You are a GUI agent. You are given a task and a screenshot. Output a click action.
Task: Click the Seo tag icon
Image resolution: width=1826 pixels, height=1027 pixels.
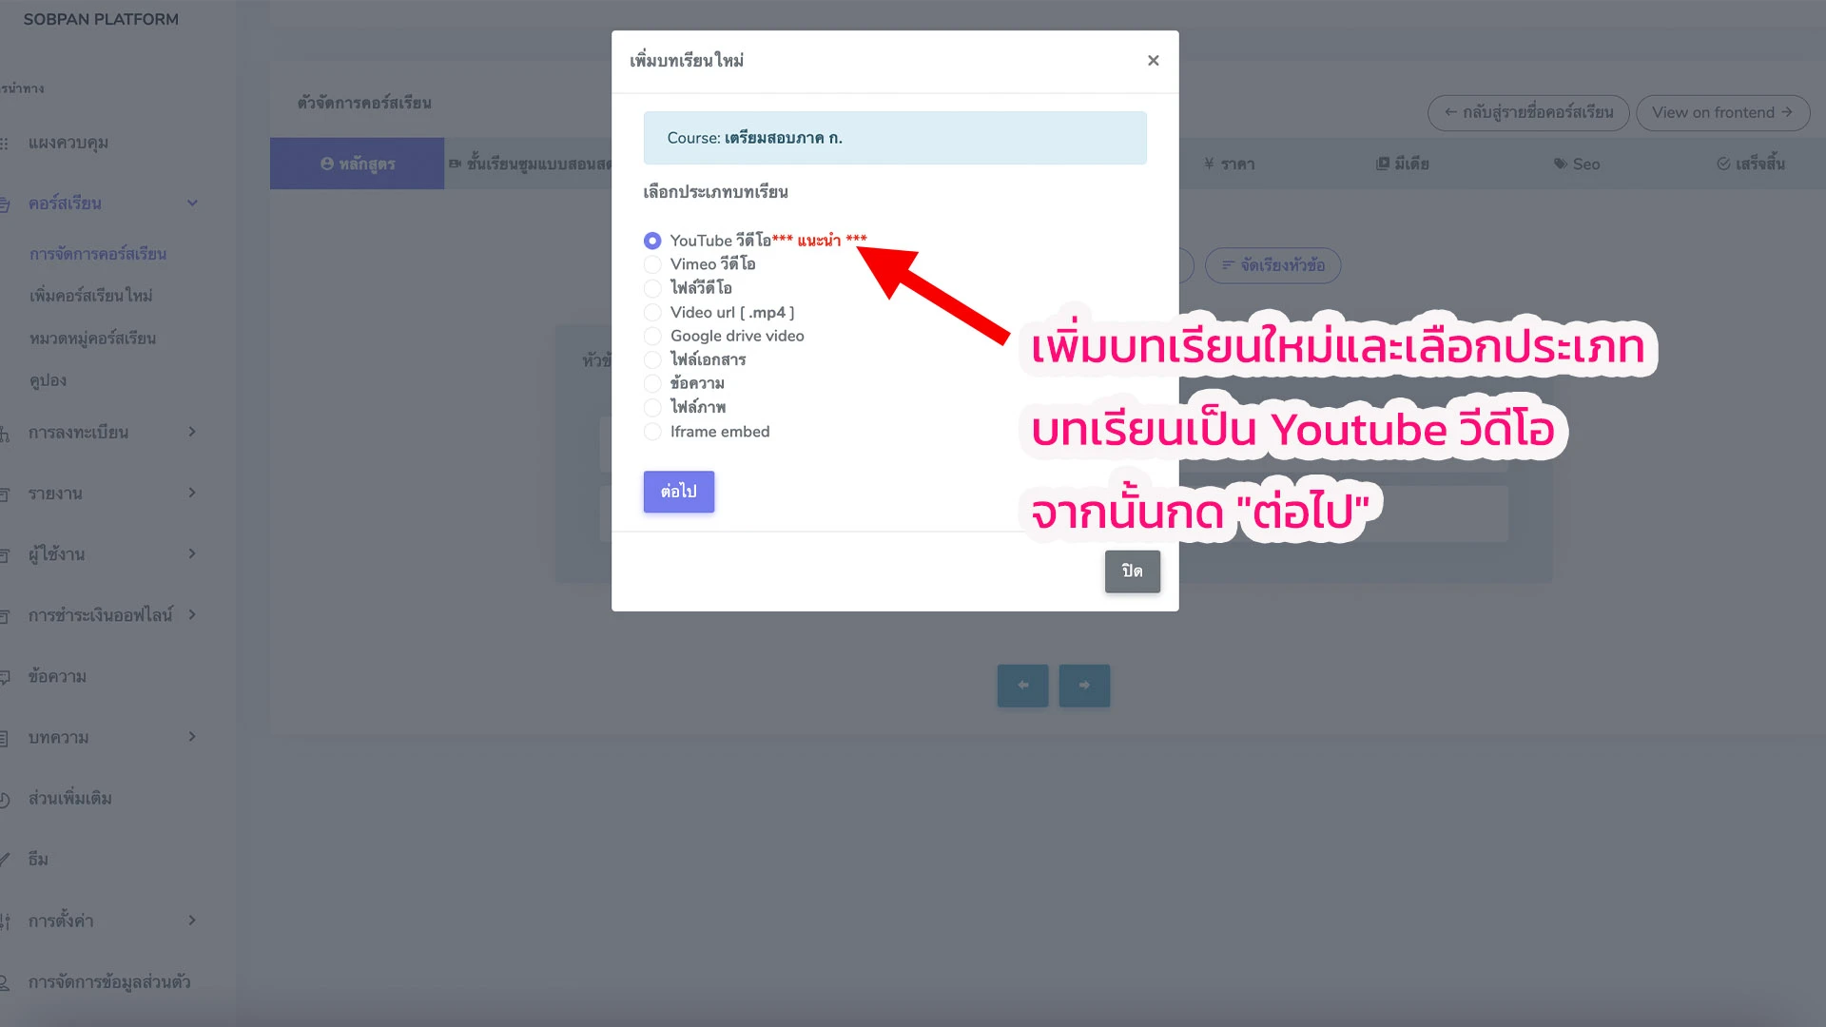pyautogui.click(x=1561, y=164)
